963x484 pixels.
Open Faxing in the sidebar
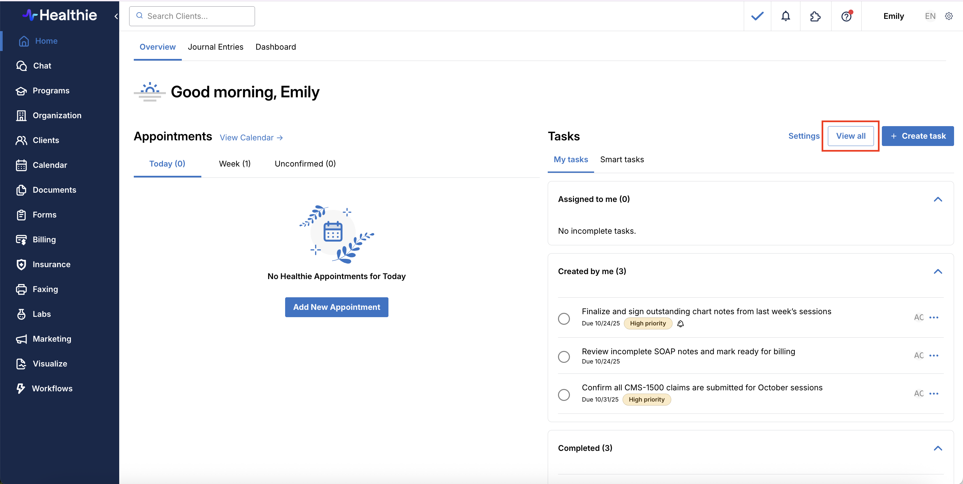(45, 289)
